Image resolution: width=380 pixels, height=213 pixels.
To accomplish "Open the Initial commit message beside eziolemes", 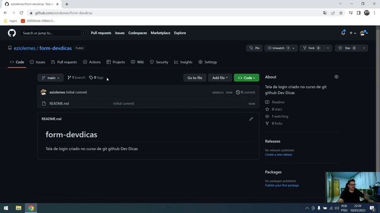I will pyautogui.click(x=77, y=92).
